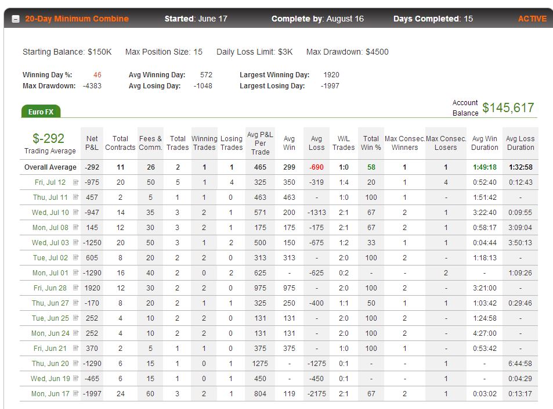Image resolution: width=553 pixels, height=409 pixels.
Task: Open notes icon for Mon, Jun 24
Action: 75,333
